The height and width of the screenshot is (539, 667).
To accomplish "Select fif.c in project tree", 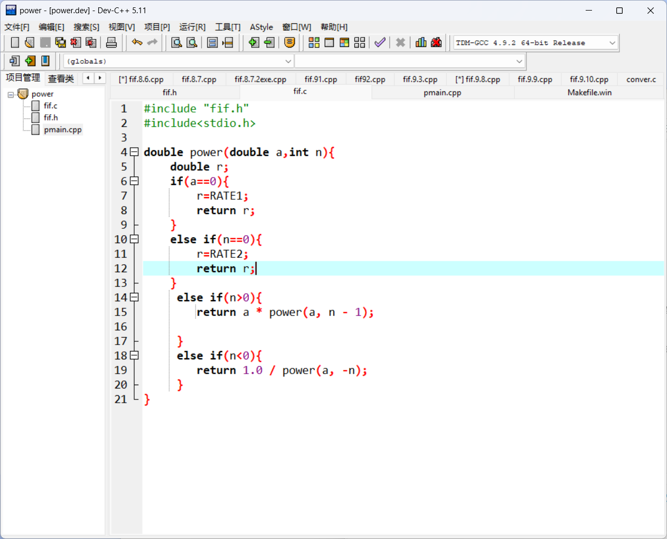I will click(x=50, y=106).
